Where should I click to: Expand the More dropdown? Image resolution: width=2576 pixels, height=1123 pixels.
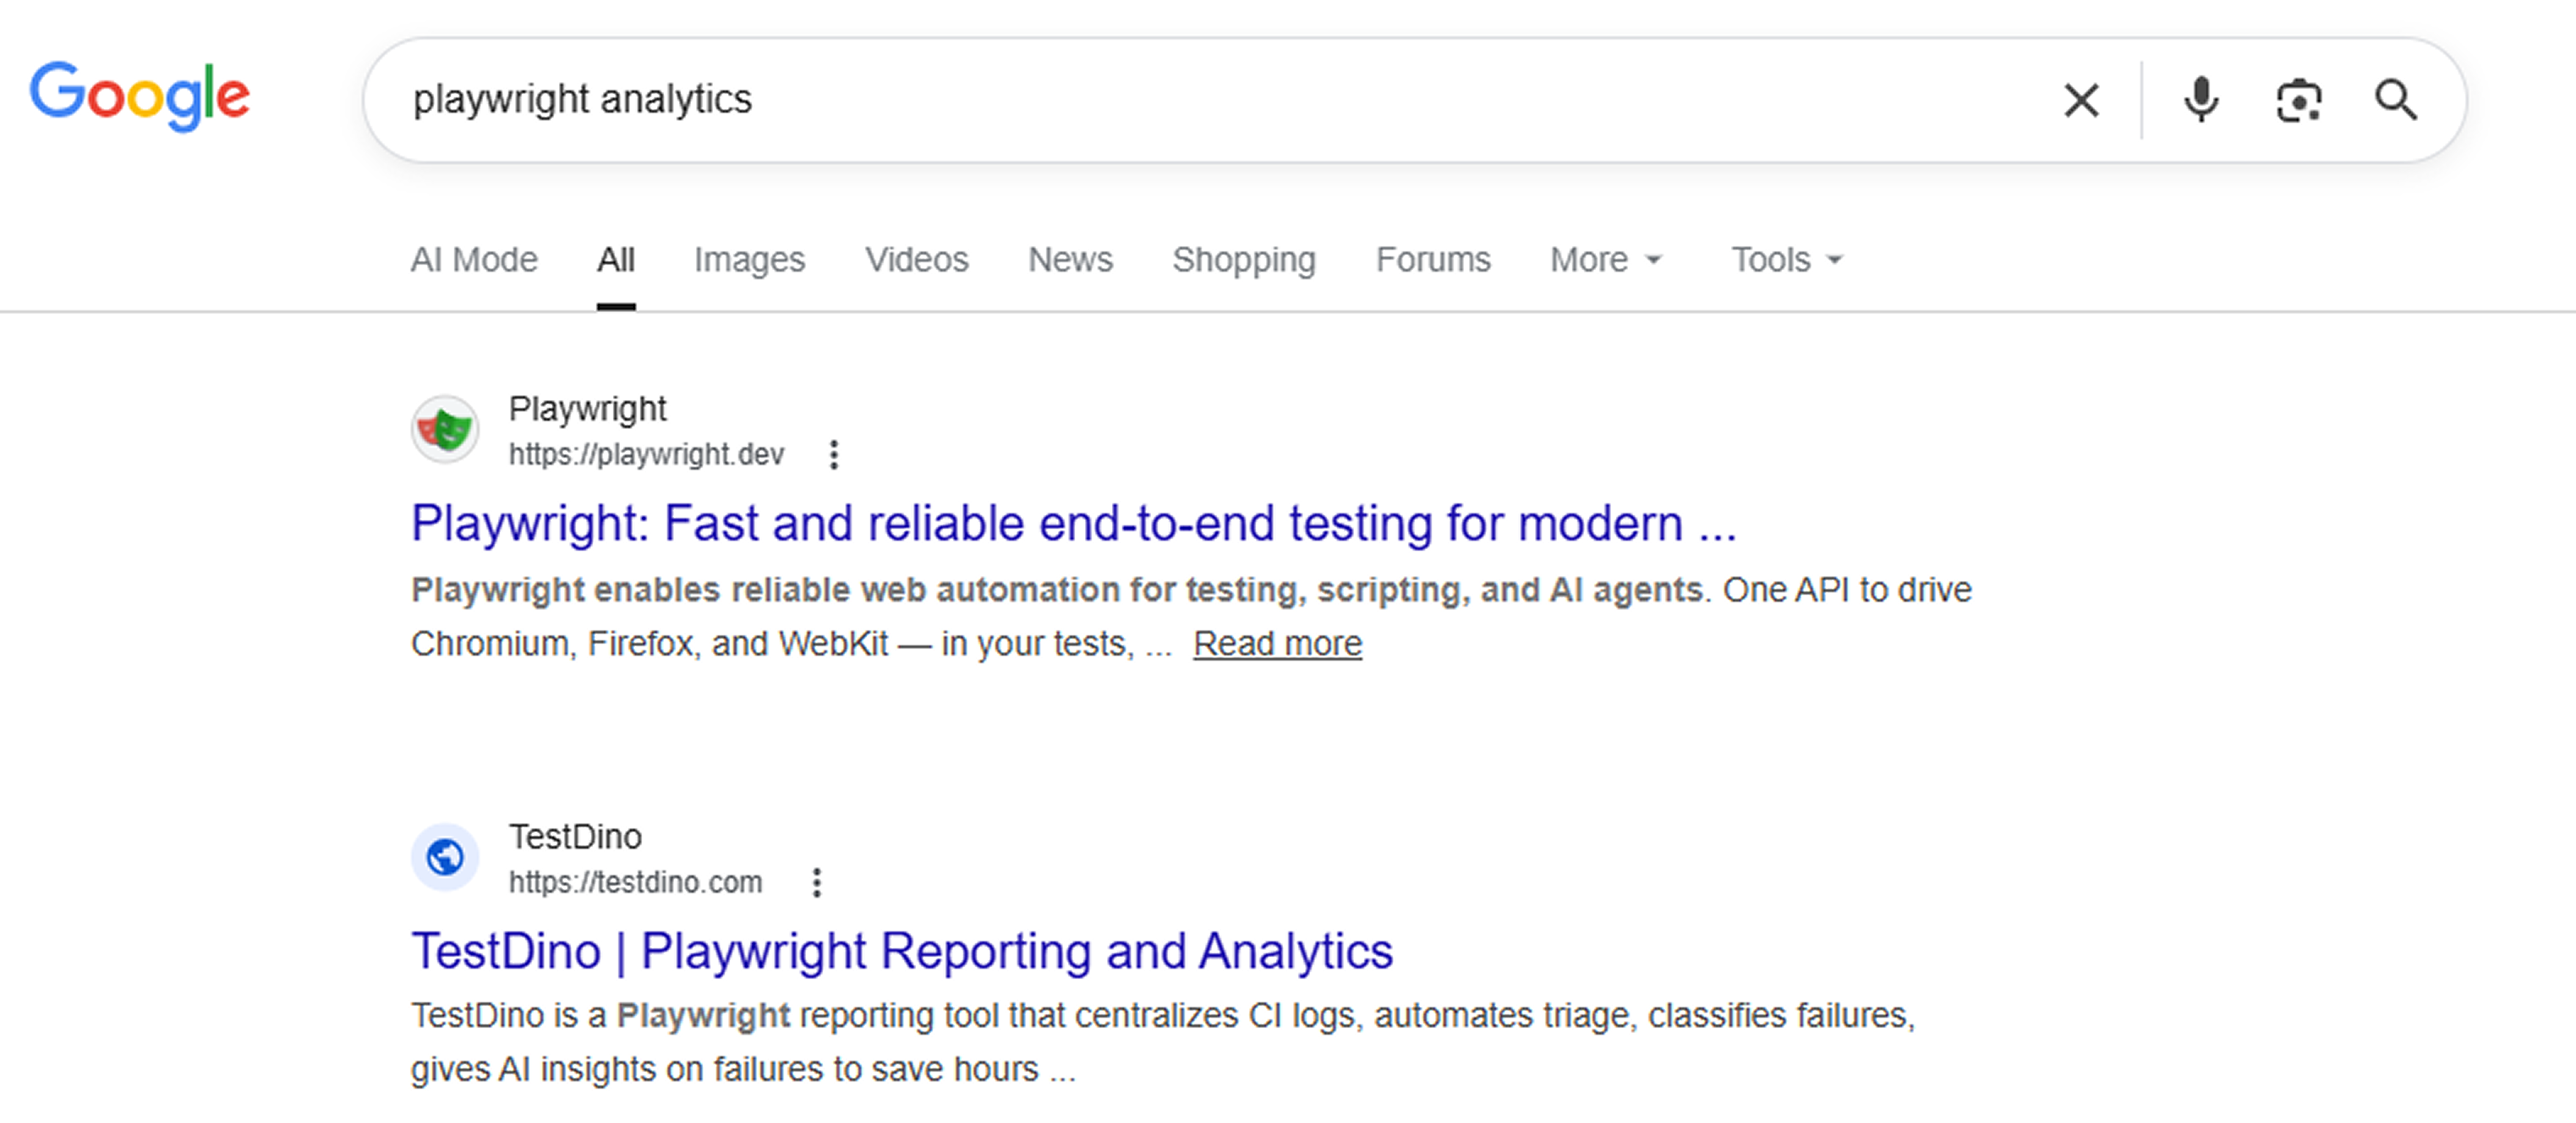click(1606, 260)
